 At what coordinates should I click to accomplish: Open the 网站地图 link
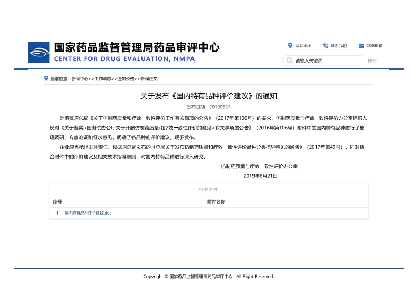(303, 46)
